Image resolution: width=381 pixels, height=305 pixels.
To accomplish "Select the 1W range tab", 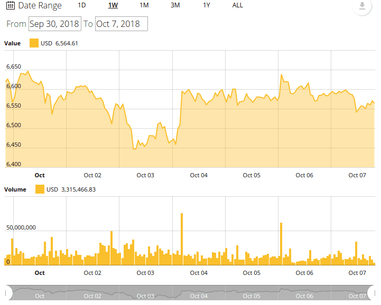I will click(113, 5).
